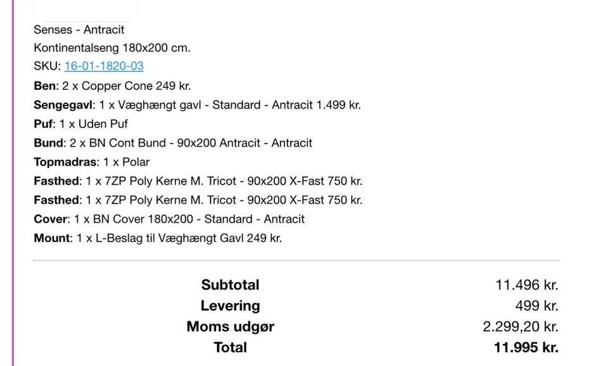Screen dimensions: 608x366
Task: Click the Cover BN Cover 180x200 line
Action: [169, 219]
